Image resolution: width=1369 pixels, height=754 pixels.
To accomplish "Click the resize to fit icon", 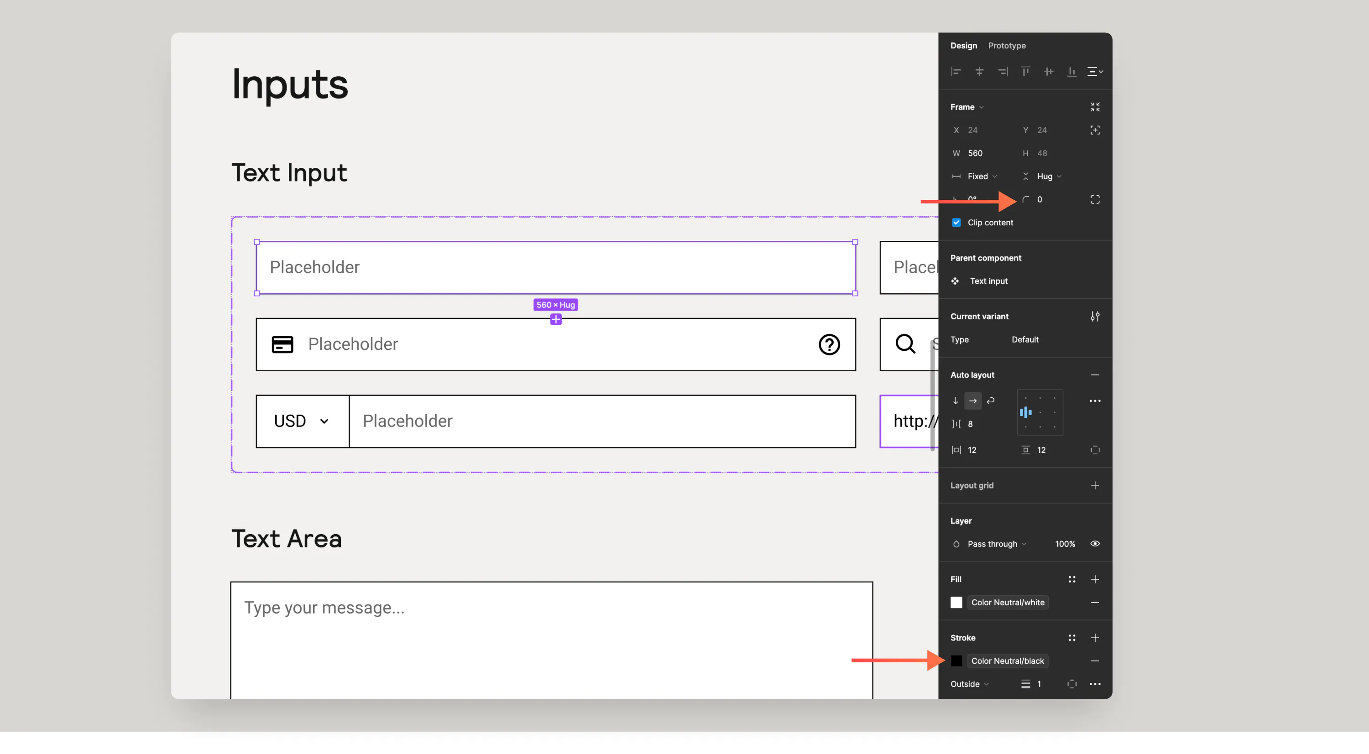I will (x=1095, y=107).
